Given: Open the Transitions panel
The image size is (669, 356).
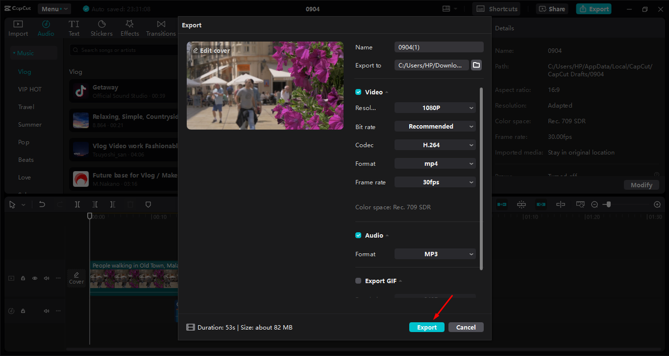Looking at the screenshot, I should click(x=161, y=28).
